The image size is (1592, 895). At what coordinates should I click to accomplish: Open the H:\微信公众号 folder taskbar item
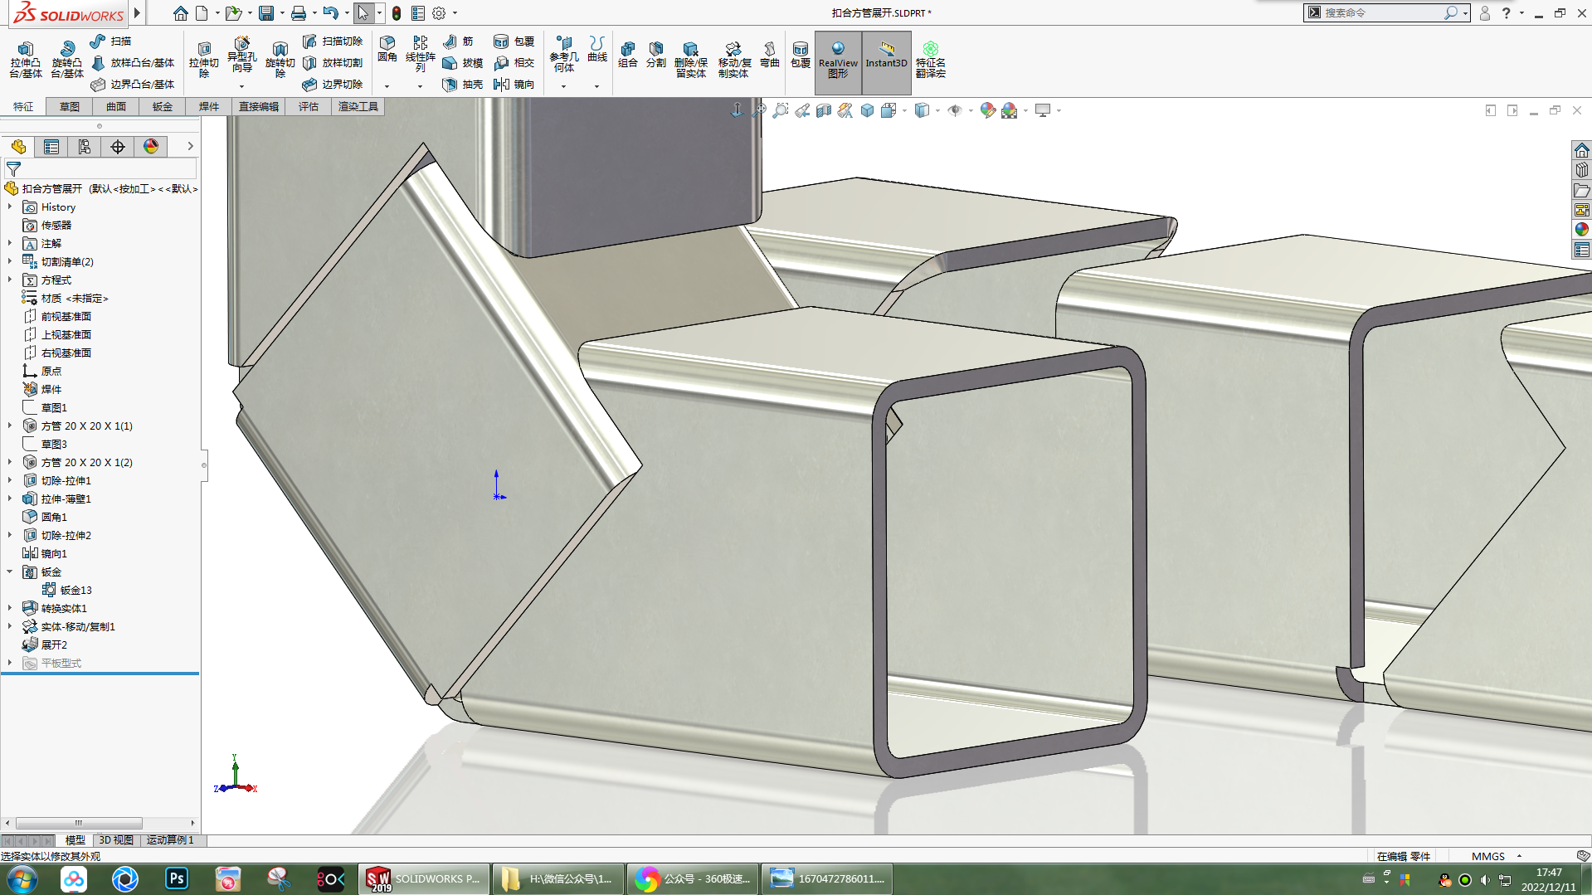[x=558, y=879]
